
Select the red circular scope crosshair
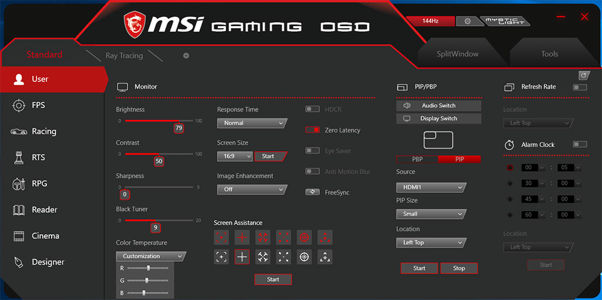304,238
